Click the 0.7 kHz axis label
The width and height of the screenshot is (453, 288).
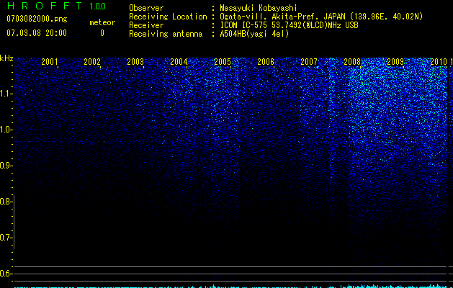point(6,238)
